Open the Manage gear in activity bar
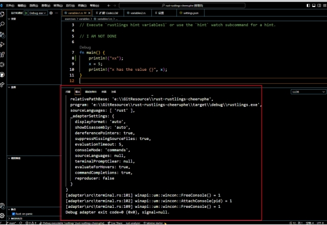The width and height of the screenshot is (327, 225). pos(2,216)
